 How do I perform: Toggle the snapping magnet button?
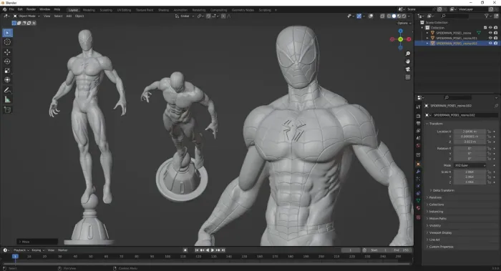(208, 16)
